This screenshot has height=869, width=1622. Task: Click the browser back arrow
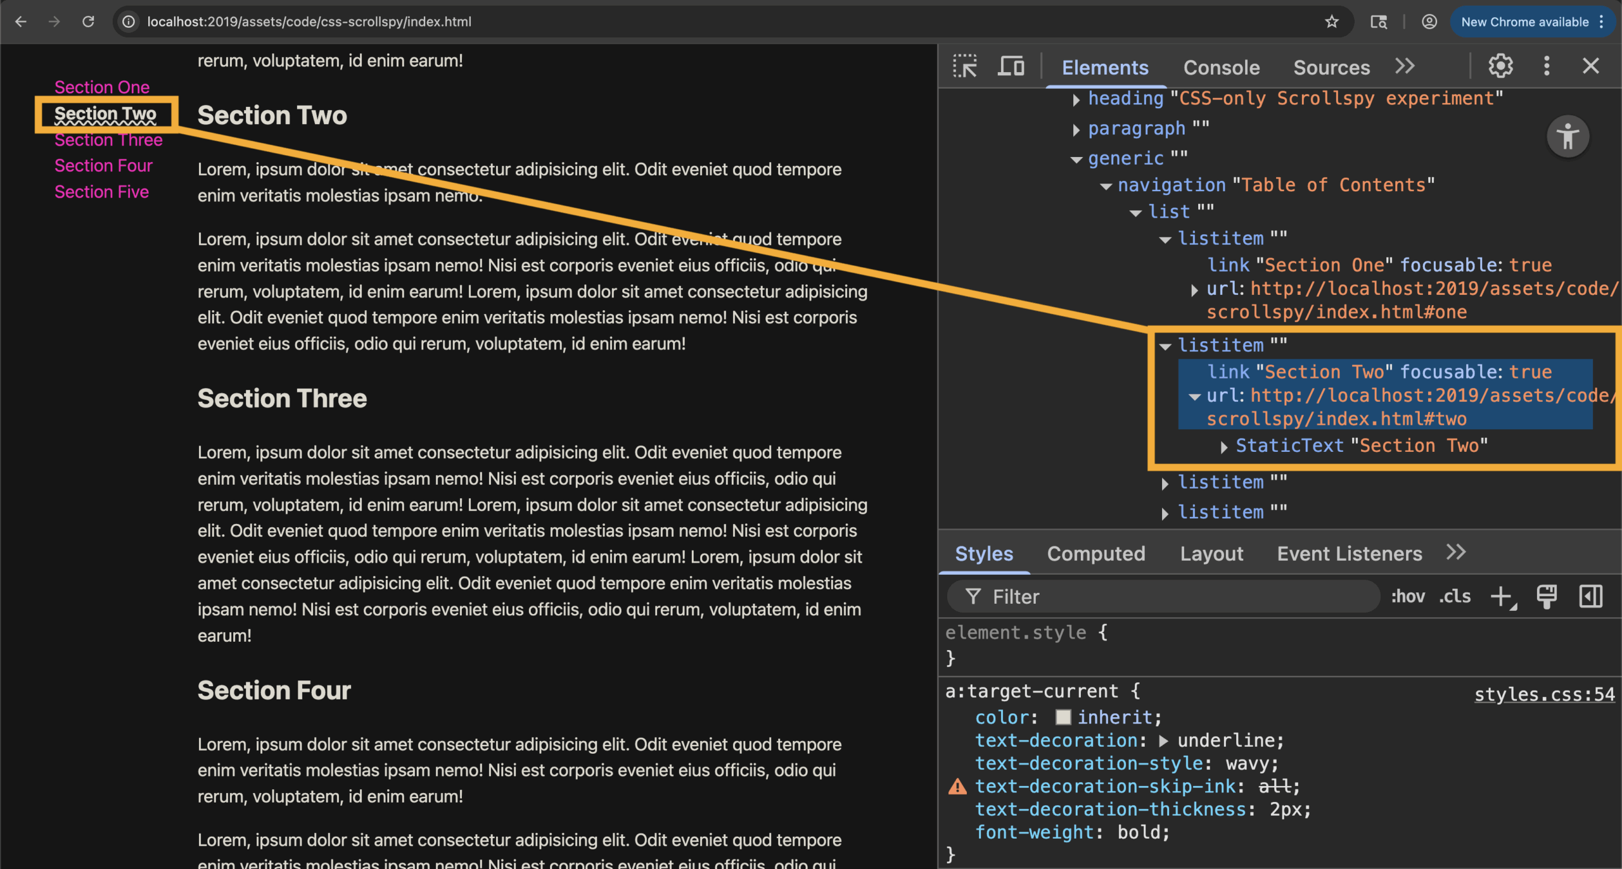click(x=21, y=22)
